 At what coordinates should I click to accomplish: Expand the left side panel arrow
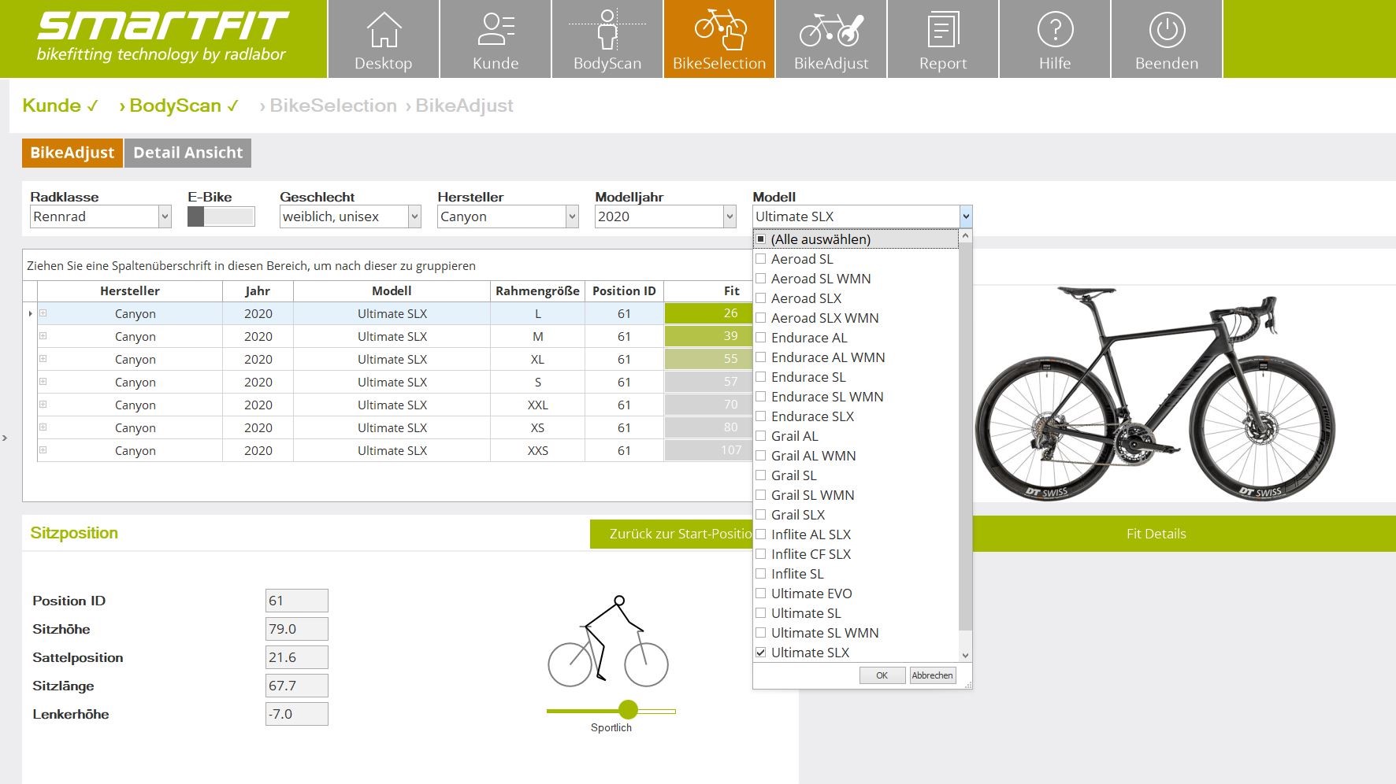pos(5,438)
